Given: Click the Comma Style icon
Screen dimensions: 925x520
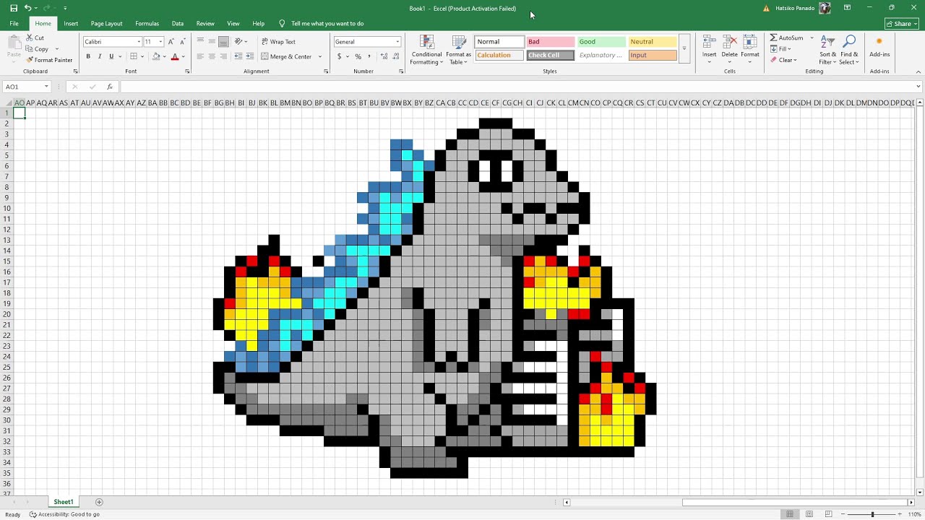Looking at the screenshot, I should click(x=370, y=56).
